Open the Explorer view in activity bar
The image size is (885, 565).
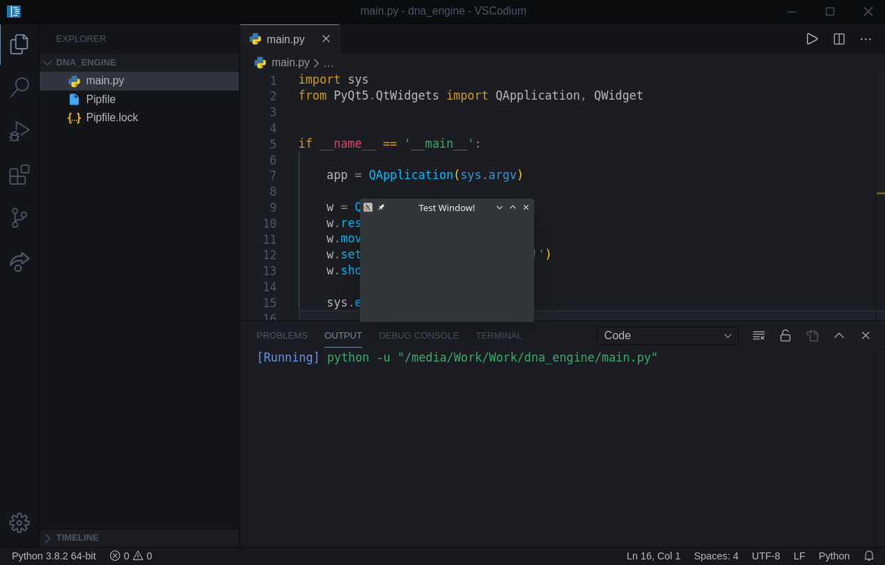[19, 45]
